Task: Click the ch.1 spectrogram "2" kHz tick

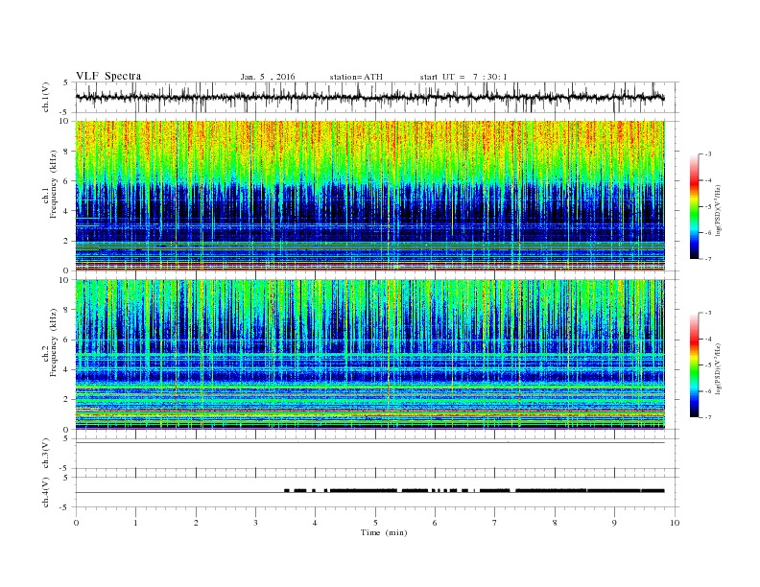Action: pyautogui.click(x=66, y=241)
